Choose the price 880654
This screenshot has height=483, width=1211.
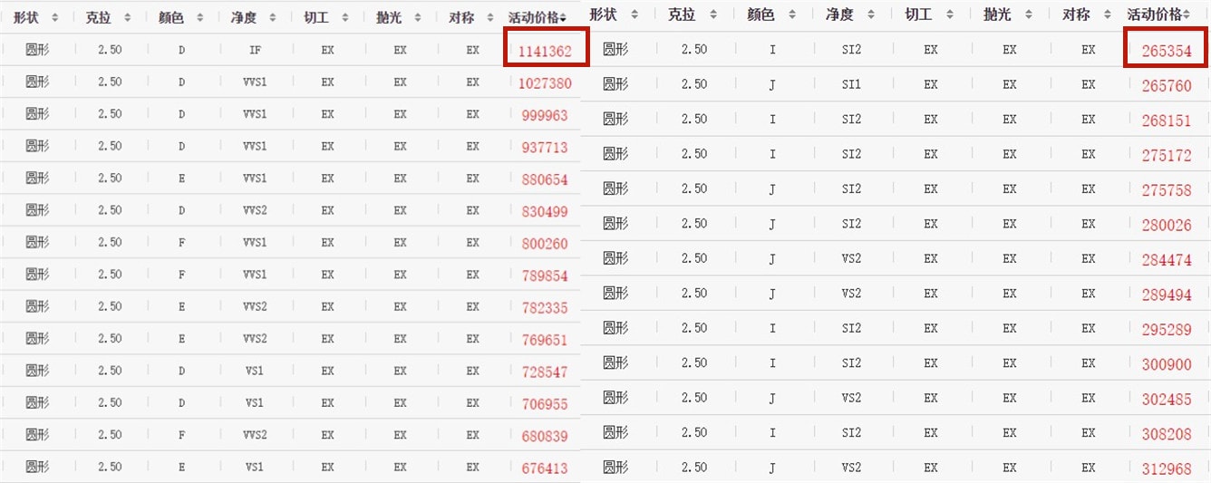(545, 179)
